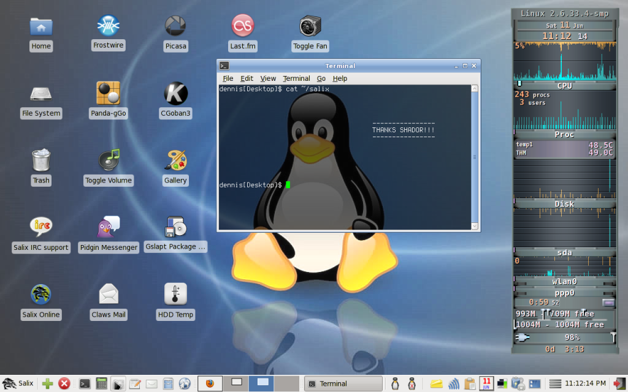The image size is (628, 392).
Task: Open the Edit menu in Terminal
Action: (x=247, y=78)
